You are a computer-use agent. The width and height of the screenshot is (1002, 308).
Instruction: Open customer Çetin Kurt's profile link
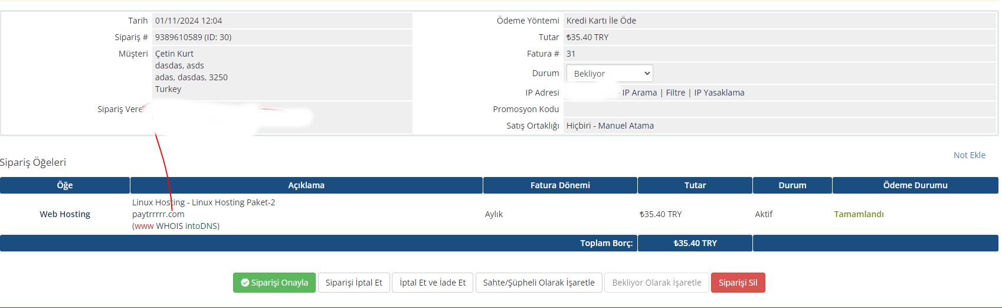click(174, 54)
